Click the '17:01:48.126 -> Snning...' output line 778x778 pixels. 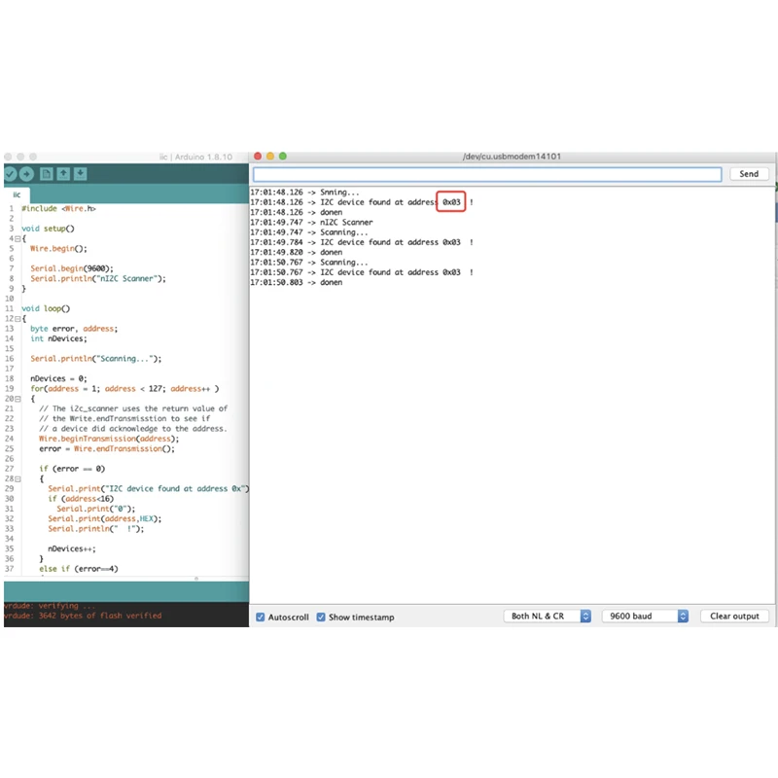(x=304, y=192)
